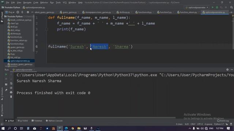Click Python 3.7 interpreter in status bar
234x131 pixels.
click(x=219, y=124)
